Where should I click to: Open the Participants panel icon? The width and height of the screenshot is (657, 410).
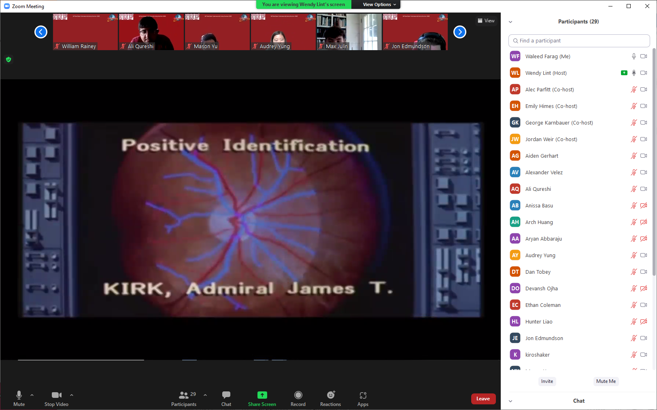(184, 395)
